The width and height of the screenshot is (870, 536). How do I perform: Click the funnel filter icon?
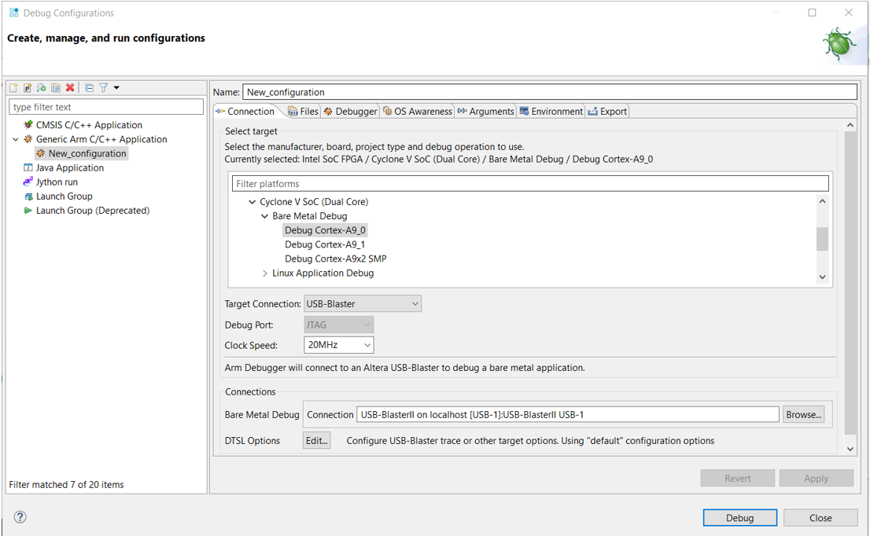pos(103,88)
